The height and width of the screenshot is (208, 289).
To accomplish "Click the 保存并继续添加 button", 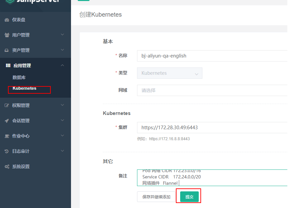I will [x=156, y=197].
